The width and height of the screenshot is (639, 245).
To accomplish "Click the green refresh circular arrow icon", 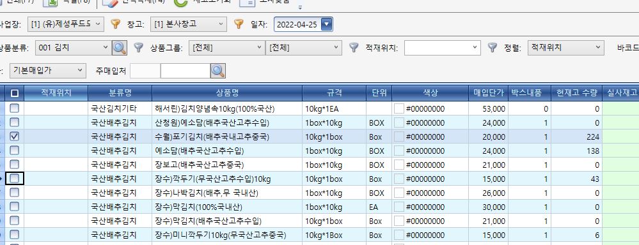I will point(180,3).
